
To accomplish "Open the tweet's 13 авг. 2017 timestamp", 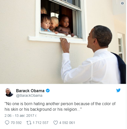I will pos(21,116).
